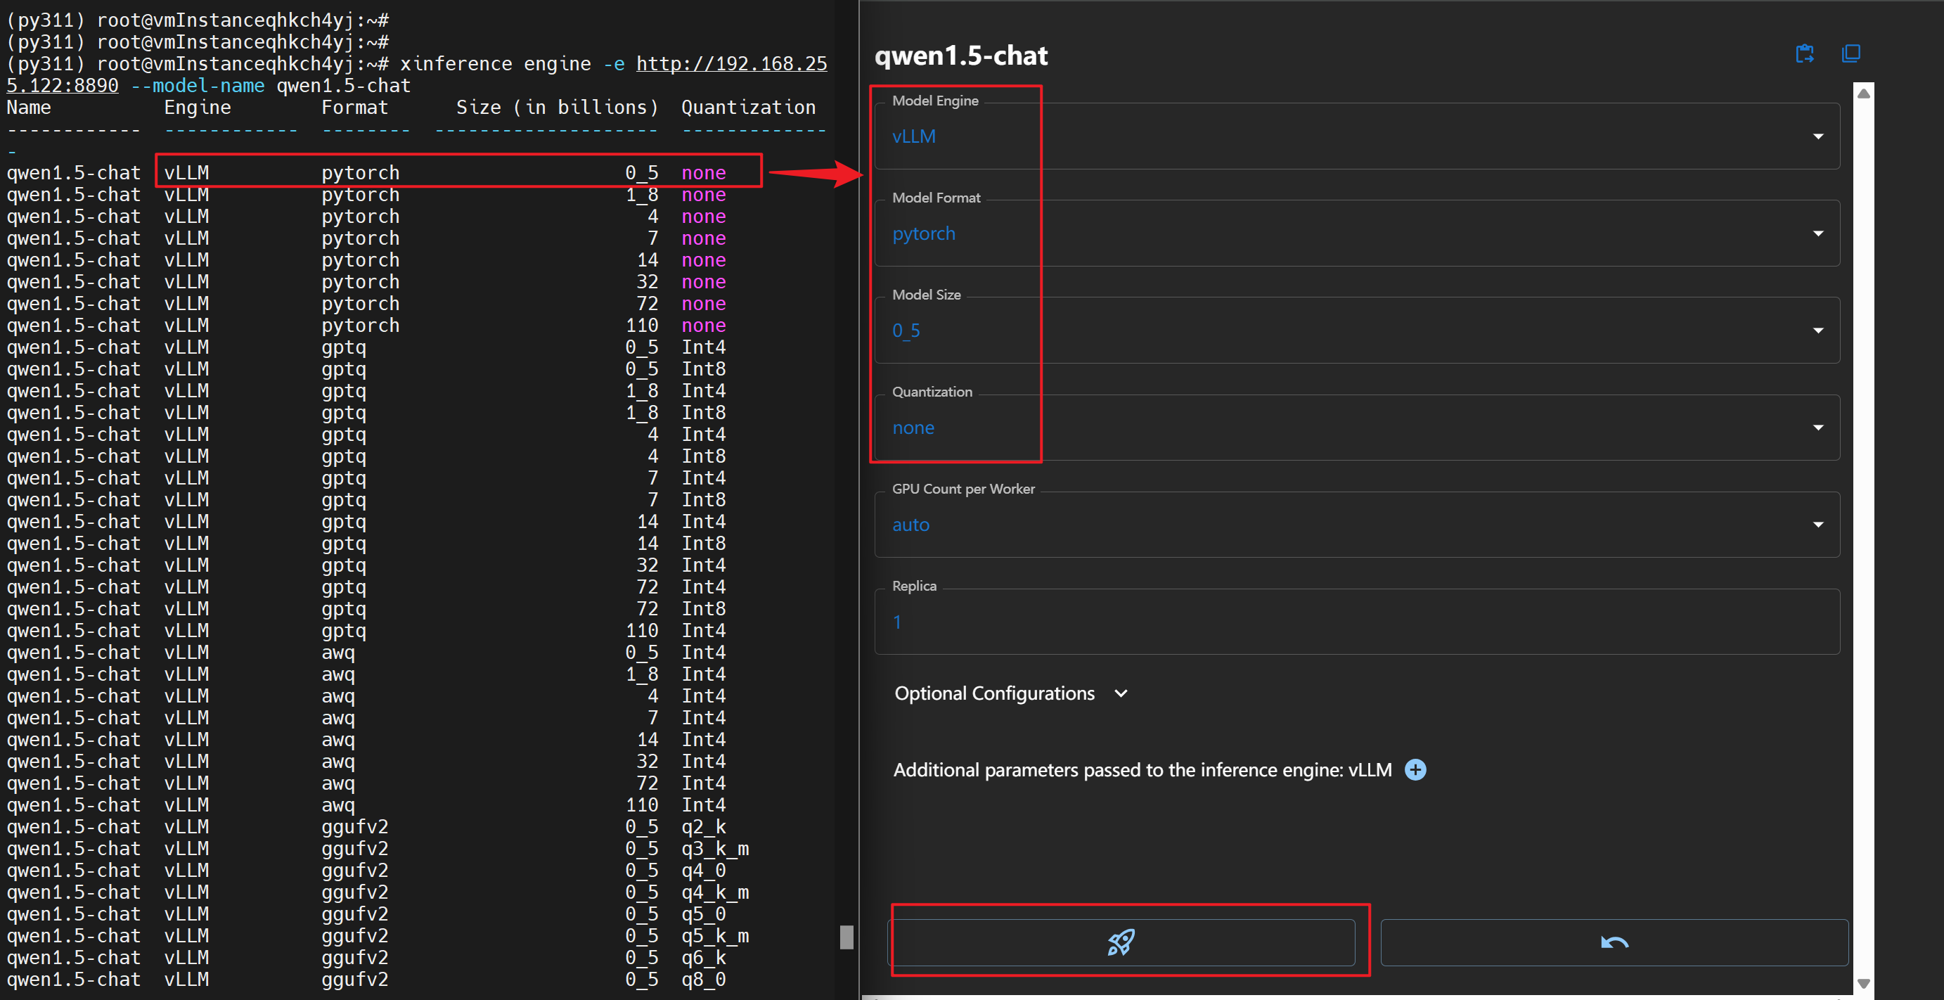Click the q6_k quantization value

(703, 958)
